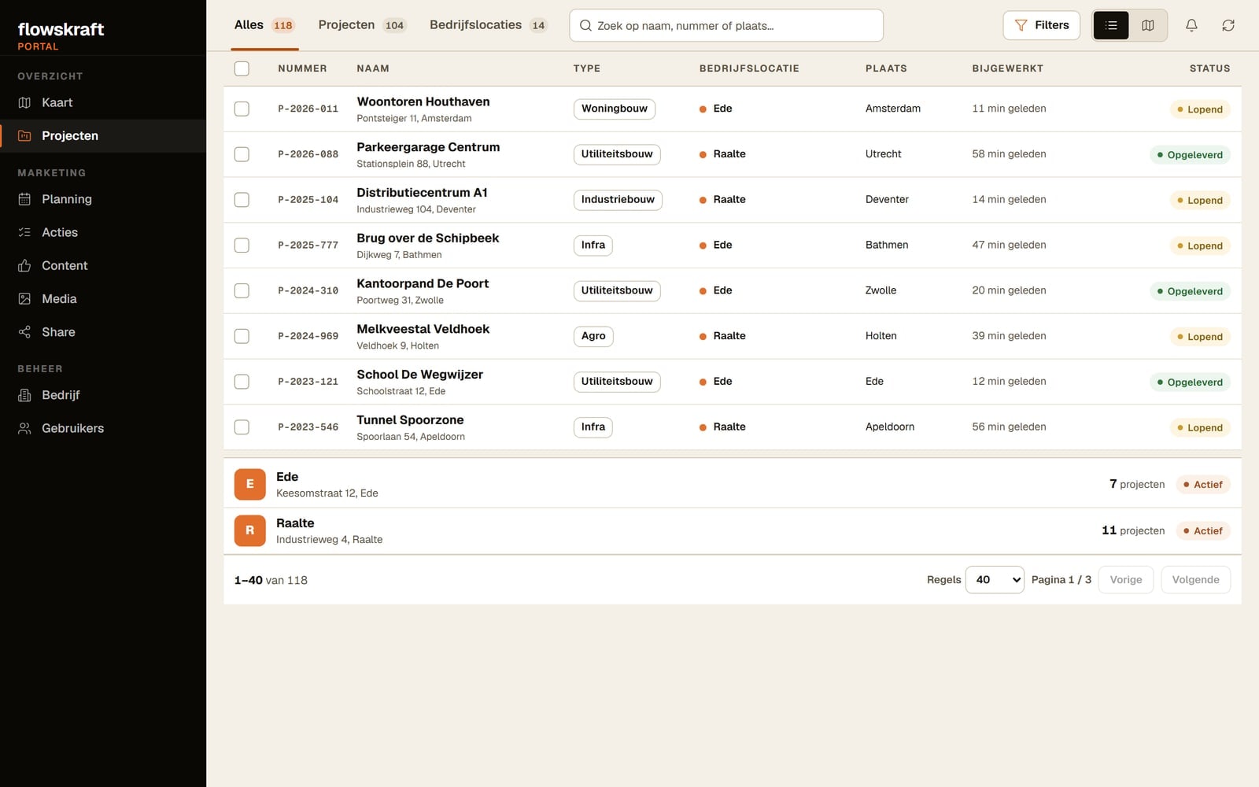The height and width of the screenshot is (787, 1259).
Task: Open Media image icon in sidebar
Action: click(x=24, y=298)
